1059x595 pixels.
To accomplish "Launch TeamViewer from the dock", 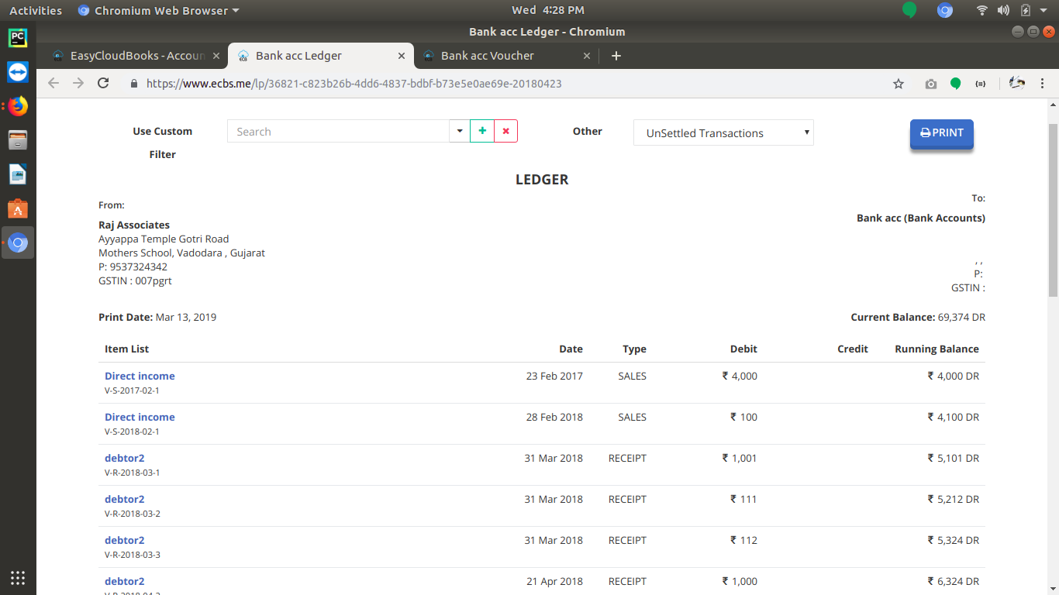I will tap(18, 71).
